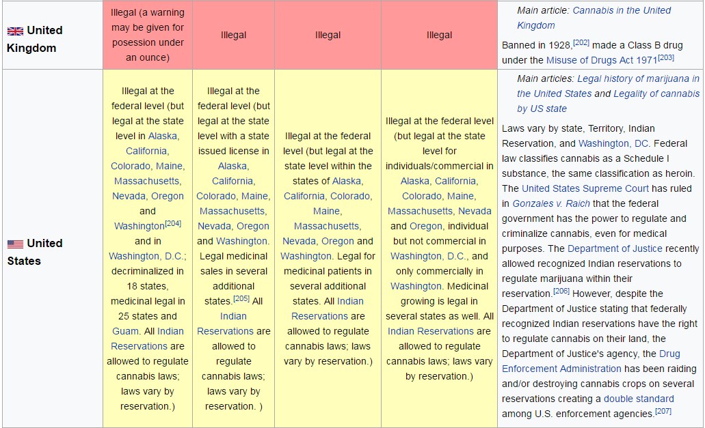
Task: Open Alaska in the 'legal at the state level in' cell
Action: (163, 136)
